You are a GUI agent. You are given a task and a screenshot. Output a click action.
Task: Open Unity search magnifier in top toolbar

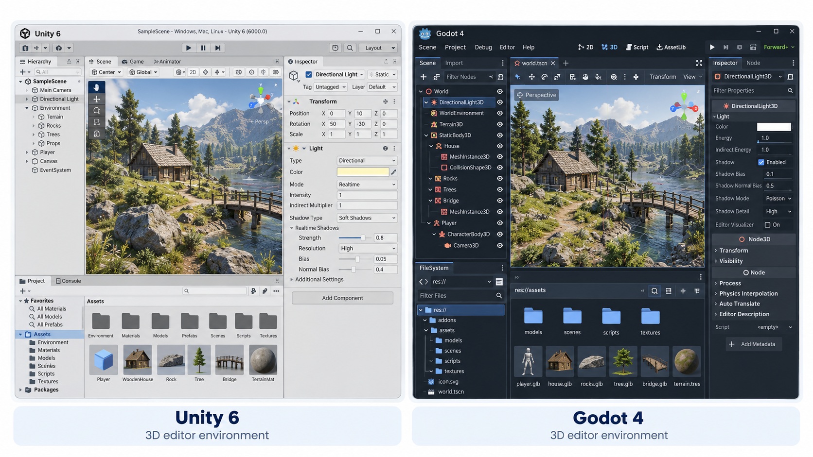350,48
